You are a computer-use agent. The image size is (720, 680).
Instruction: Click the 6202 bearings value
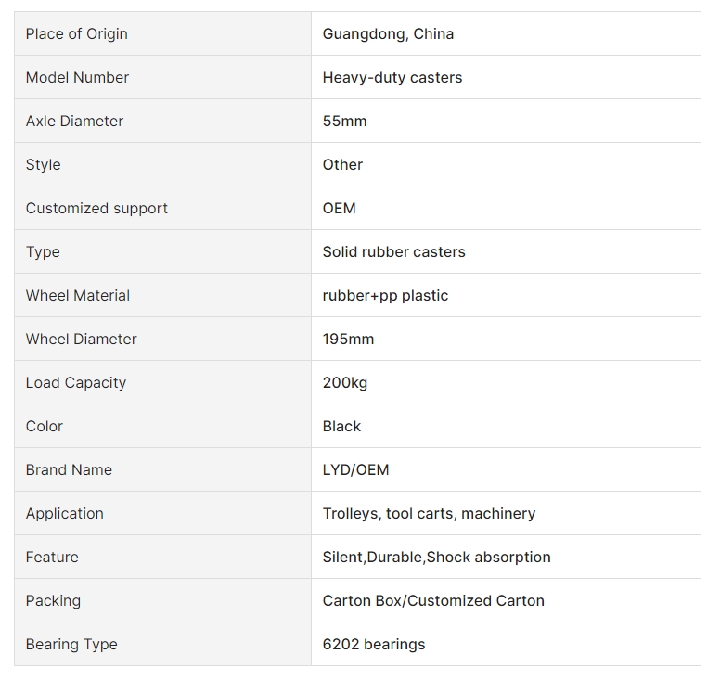click(x=374, y=644)
